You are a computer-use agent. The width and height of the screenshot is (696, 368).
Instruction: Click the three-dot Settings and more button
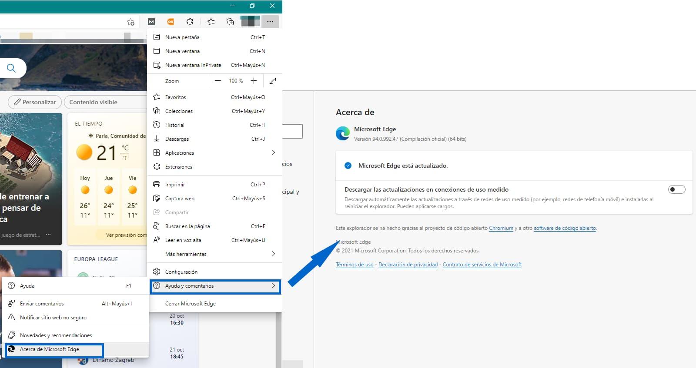pos(270,21)
